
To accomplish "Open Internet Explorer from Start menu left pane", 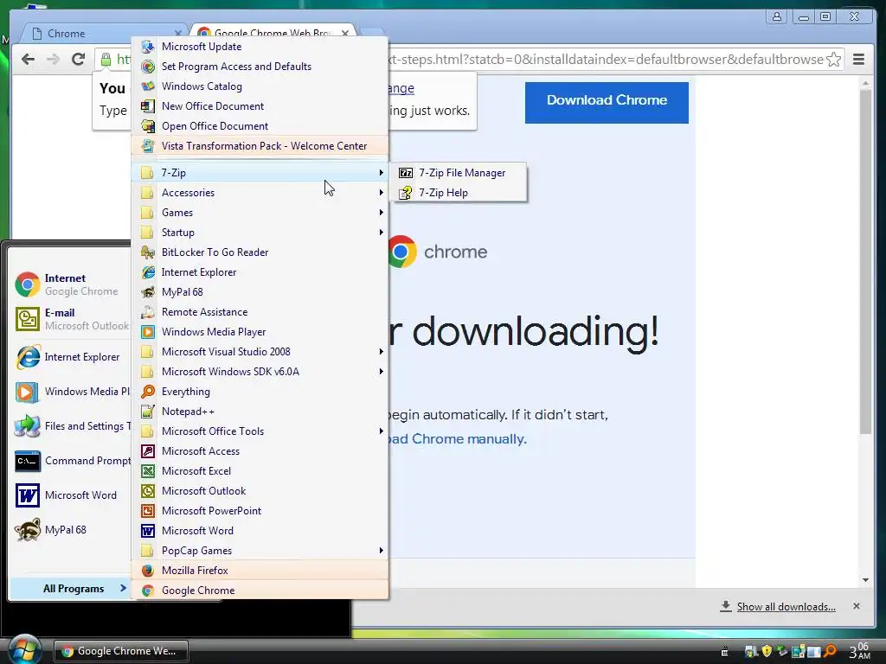I will pos(70,357).
